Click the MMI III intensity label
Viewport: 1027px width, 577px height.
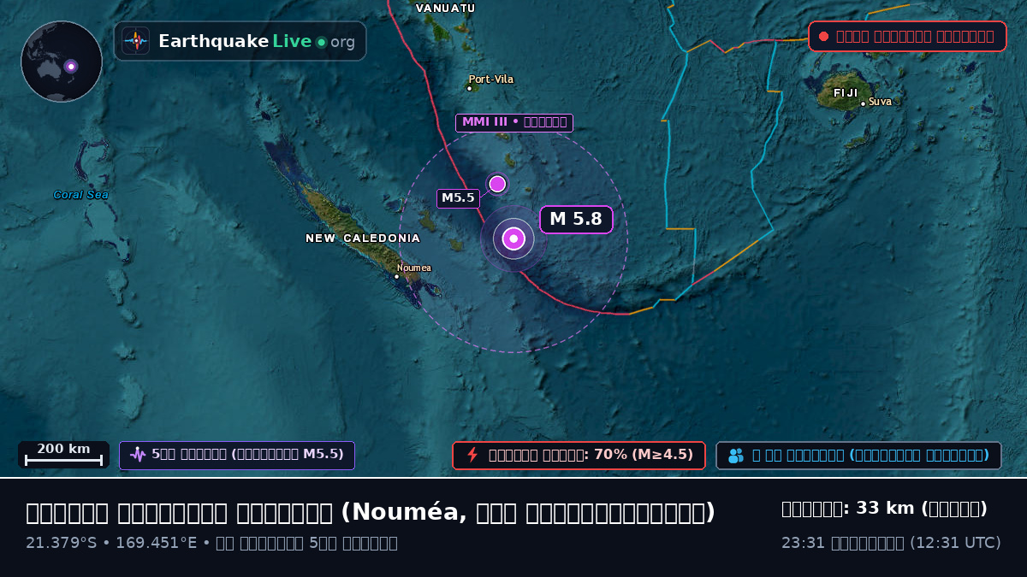click(514, 122)
